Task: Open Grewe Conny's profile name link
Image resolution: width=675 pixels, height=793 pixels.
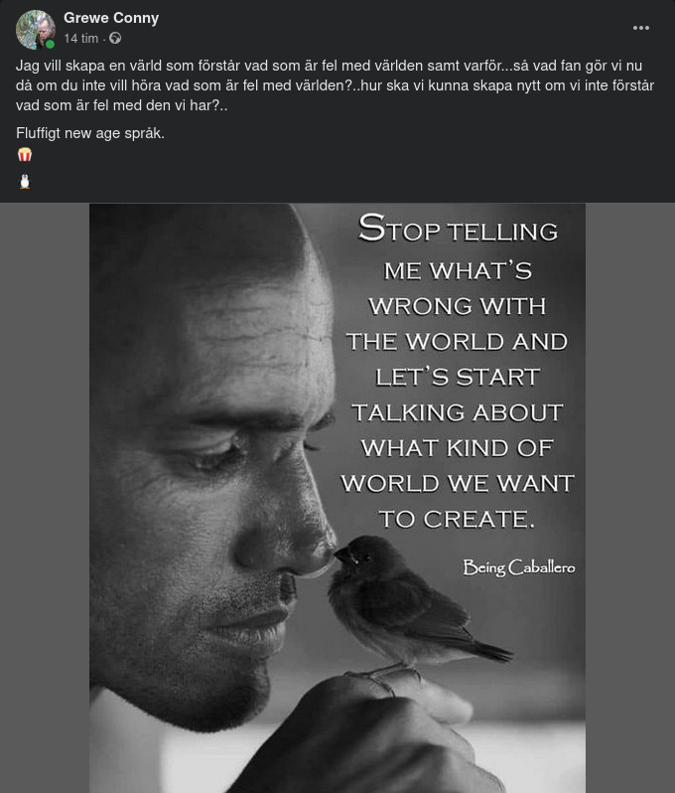Action: [x=111, y=18]
